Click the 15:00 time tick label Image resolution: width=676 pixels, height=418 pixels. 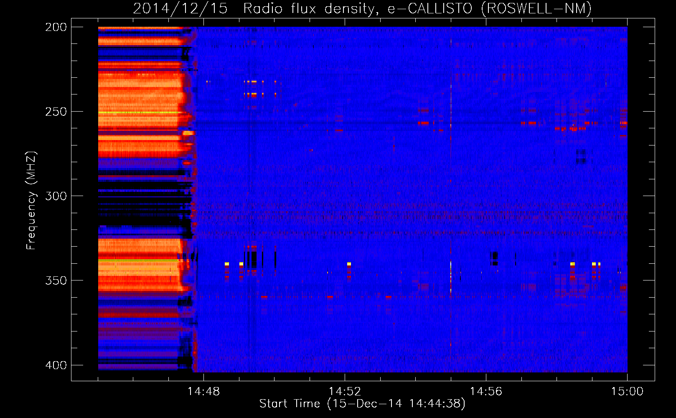pos(627,391)
